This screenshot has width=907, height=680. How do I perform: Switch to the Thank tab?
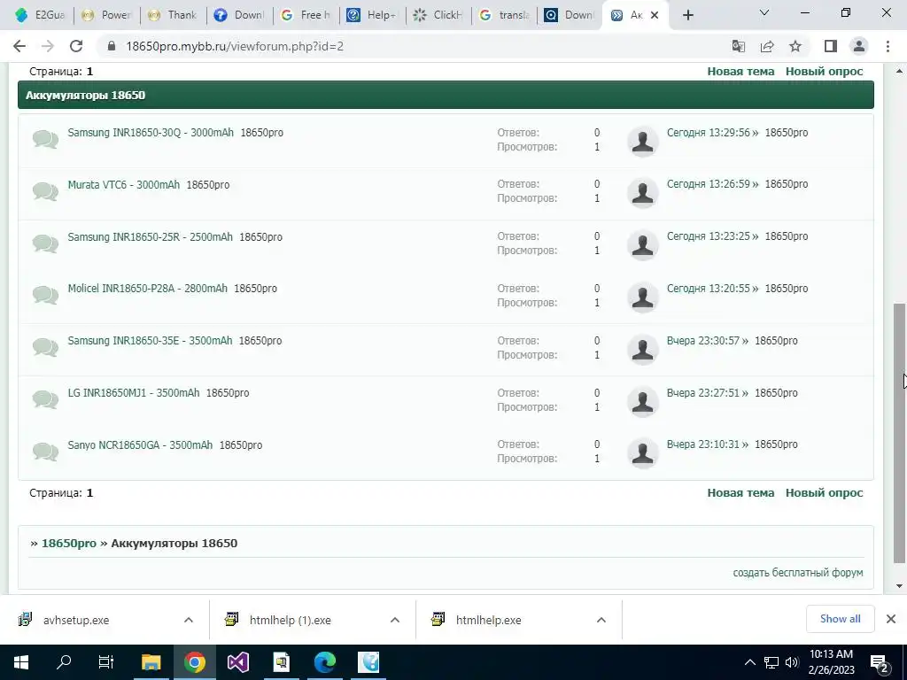coord(174,15)
